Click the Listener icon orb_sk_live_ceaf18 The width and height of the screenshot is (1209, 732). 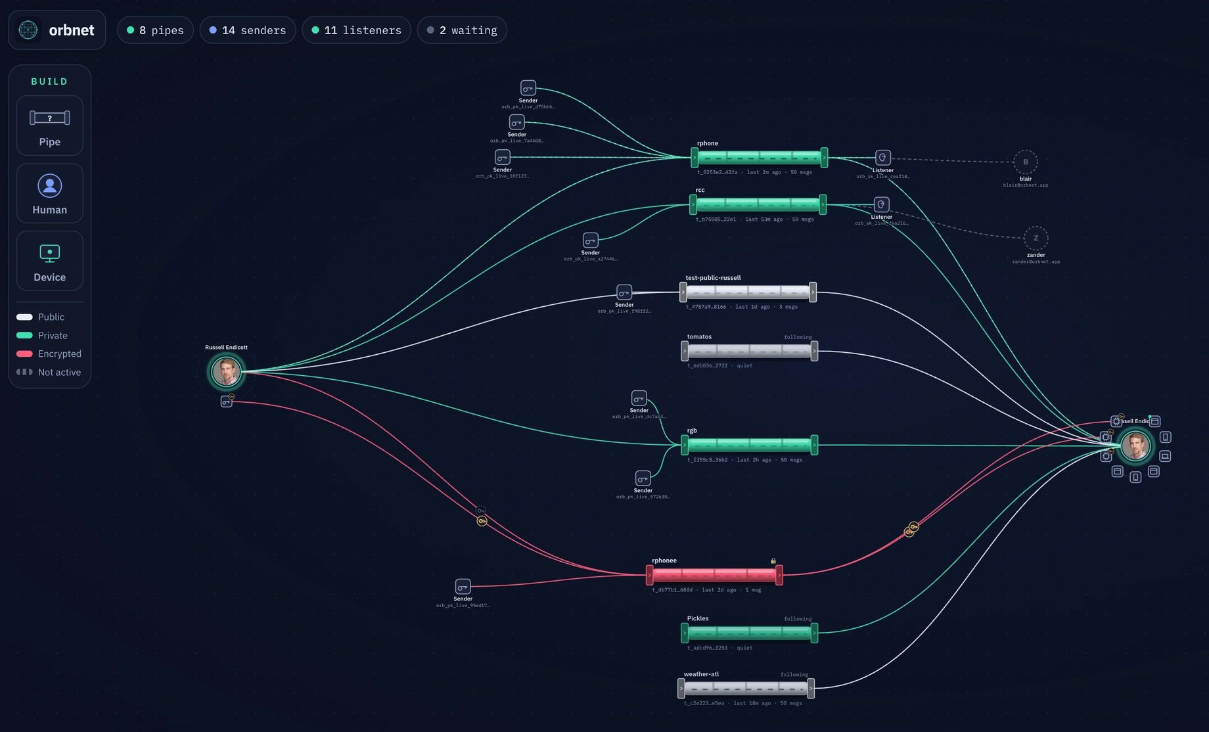[883, 158]
